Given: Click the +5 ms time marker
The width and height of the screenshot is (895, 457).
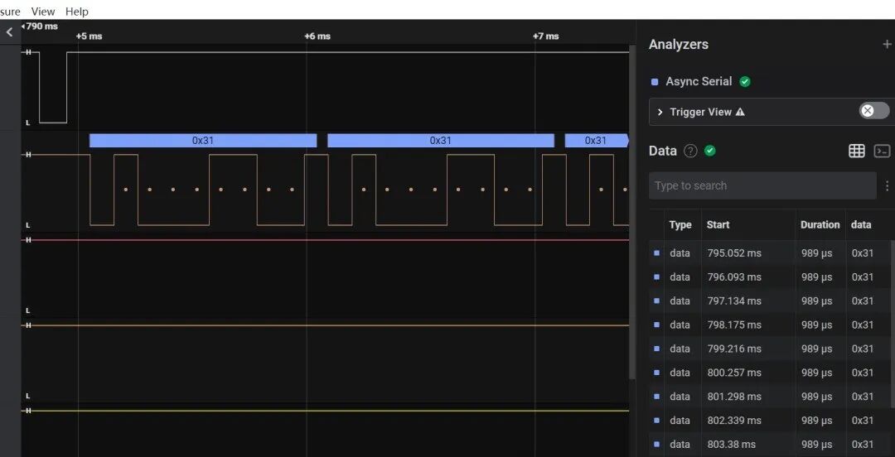Looking at the screenshot, I should coord(89,36).
